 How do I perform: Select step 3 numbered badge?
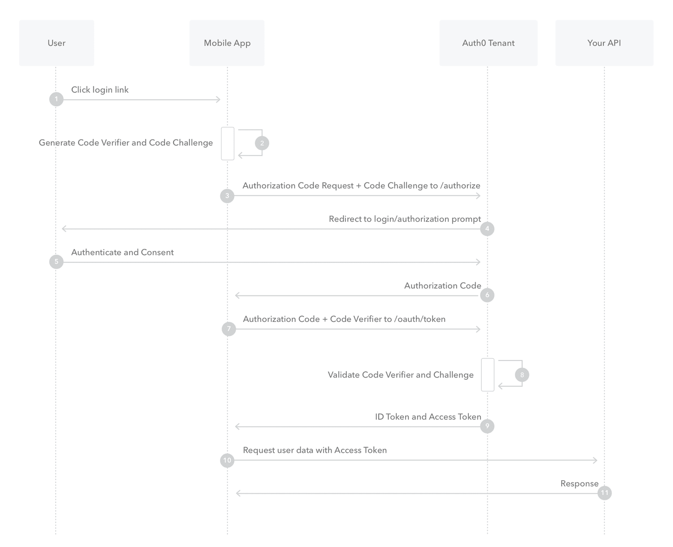coord(227,195)
